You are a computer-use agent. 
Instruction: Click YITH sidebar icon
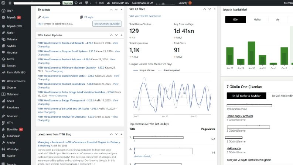click(3, 123)
